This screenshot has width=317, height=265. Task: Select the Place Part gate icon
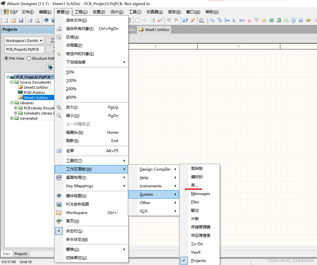(x=264, y=20)
